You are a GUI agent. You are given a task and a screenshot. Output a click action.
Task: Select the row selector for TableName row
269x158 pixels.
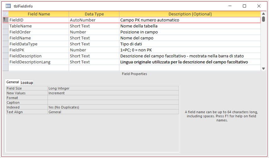click(x=5, y=26)
